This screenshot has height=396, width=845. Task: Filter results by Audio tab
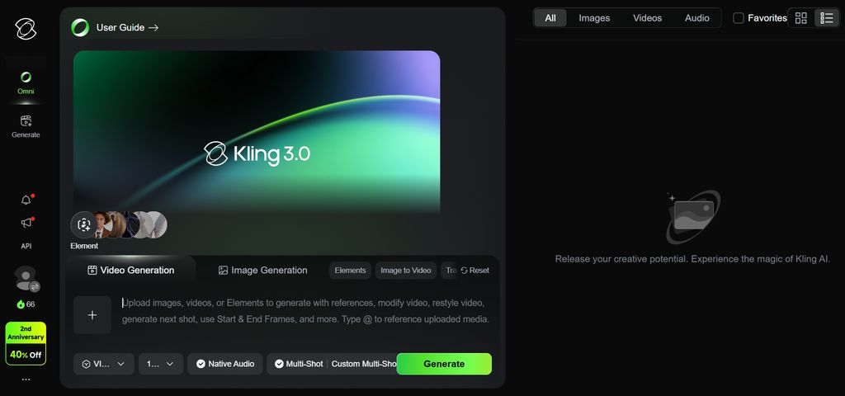(696, 18)
